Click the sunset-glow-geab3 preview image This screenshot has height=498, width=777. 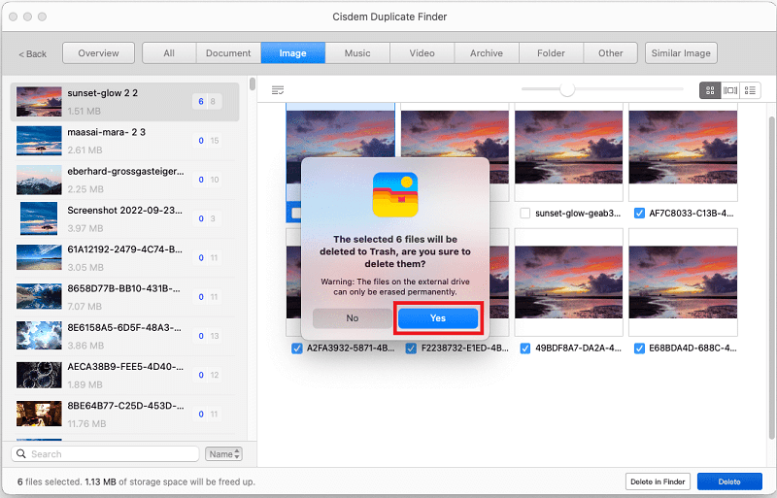pyautogui.click(x=569, y=148)
